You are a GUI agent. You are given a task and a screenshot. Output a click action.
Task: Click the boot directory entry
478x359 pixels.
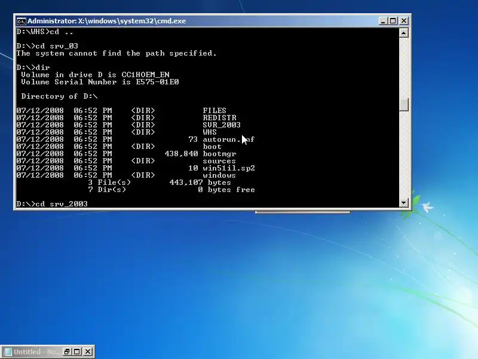pos(212,147)
